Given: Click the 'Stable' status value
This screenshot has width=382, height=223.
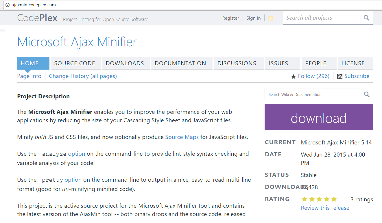Looking at the screenshot, I should tap(309, 175).
